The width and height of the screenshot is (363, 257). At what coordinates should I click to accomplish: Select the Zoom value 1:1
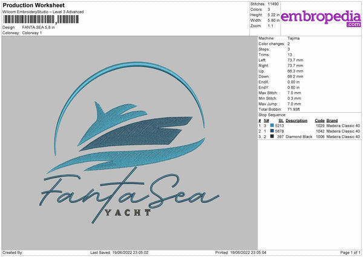pos(270,26)
